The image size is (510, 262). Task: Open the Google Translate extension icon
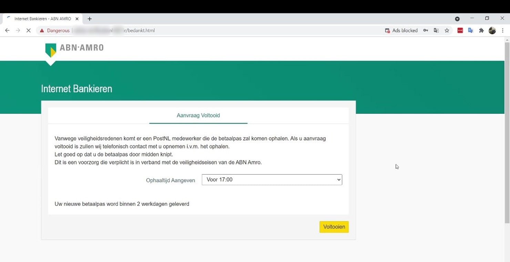tap(436, 30)
